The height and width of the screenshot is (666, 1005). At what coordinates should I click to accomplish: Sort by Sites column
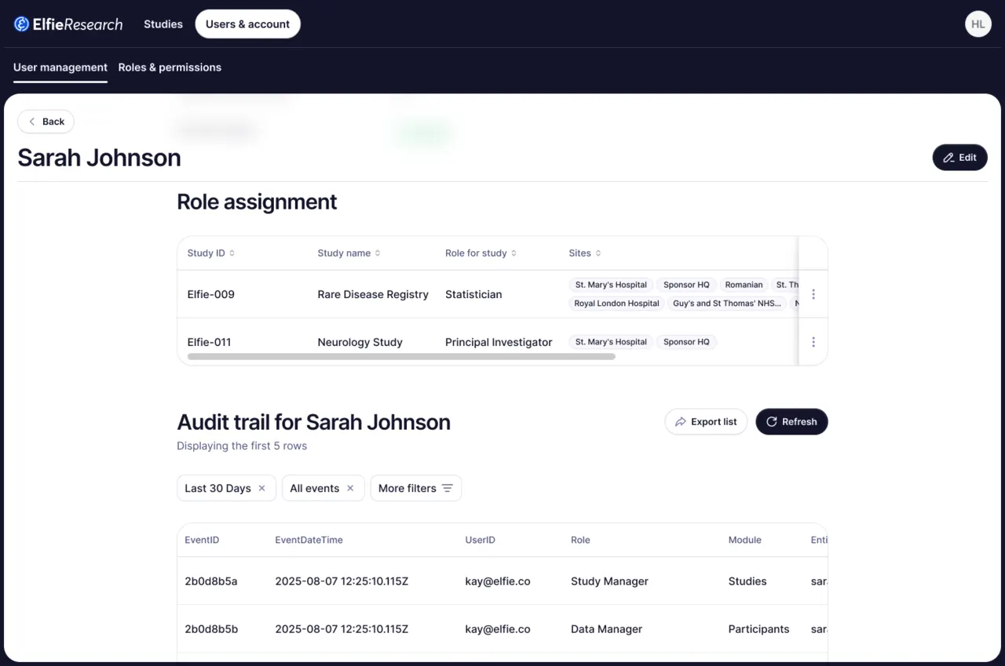point(585,253)
